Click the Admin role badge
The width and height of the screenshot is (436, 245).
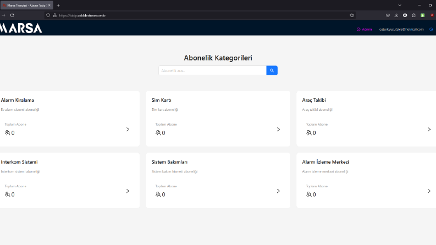pyautogui.click(x=365, y=29)
